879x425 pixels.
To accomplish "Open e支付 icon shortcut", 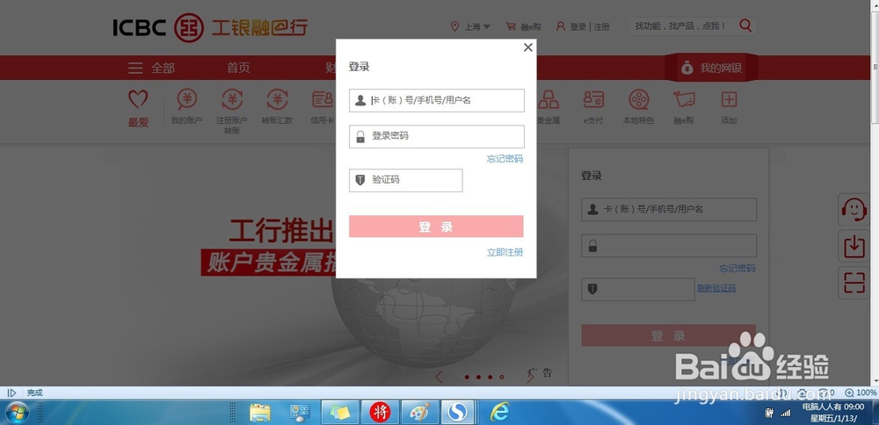I will pos(593,106).
